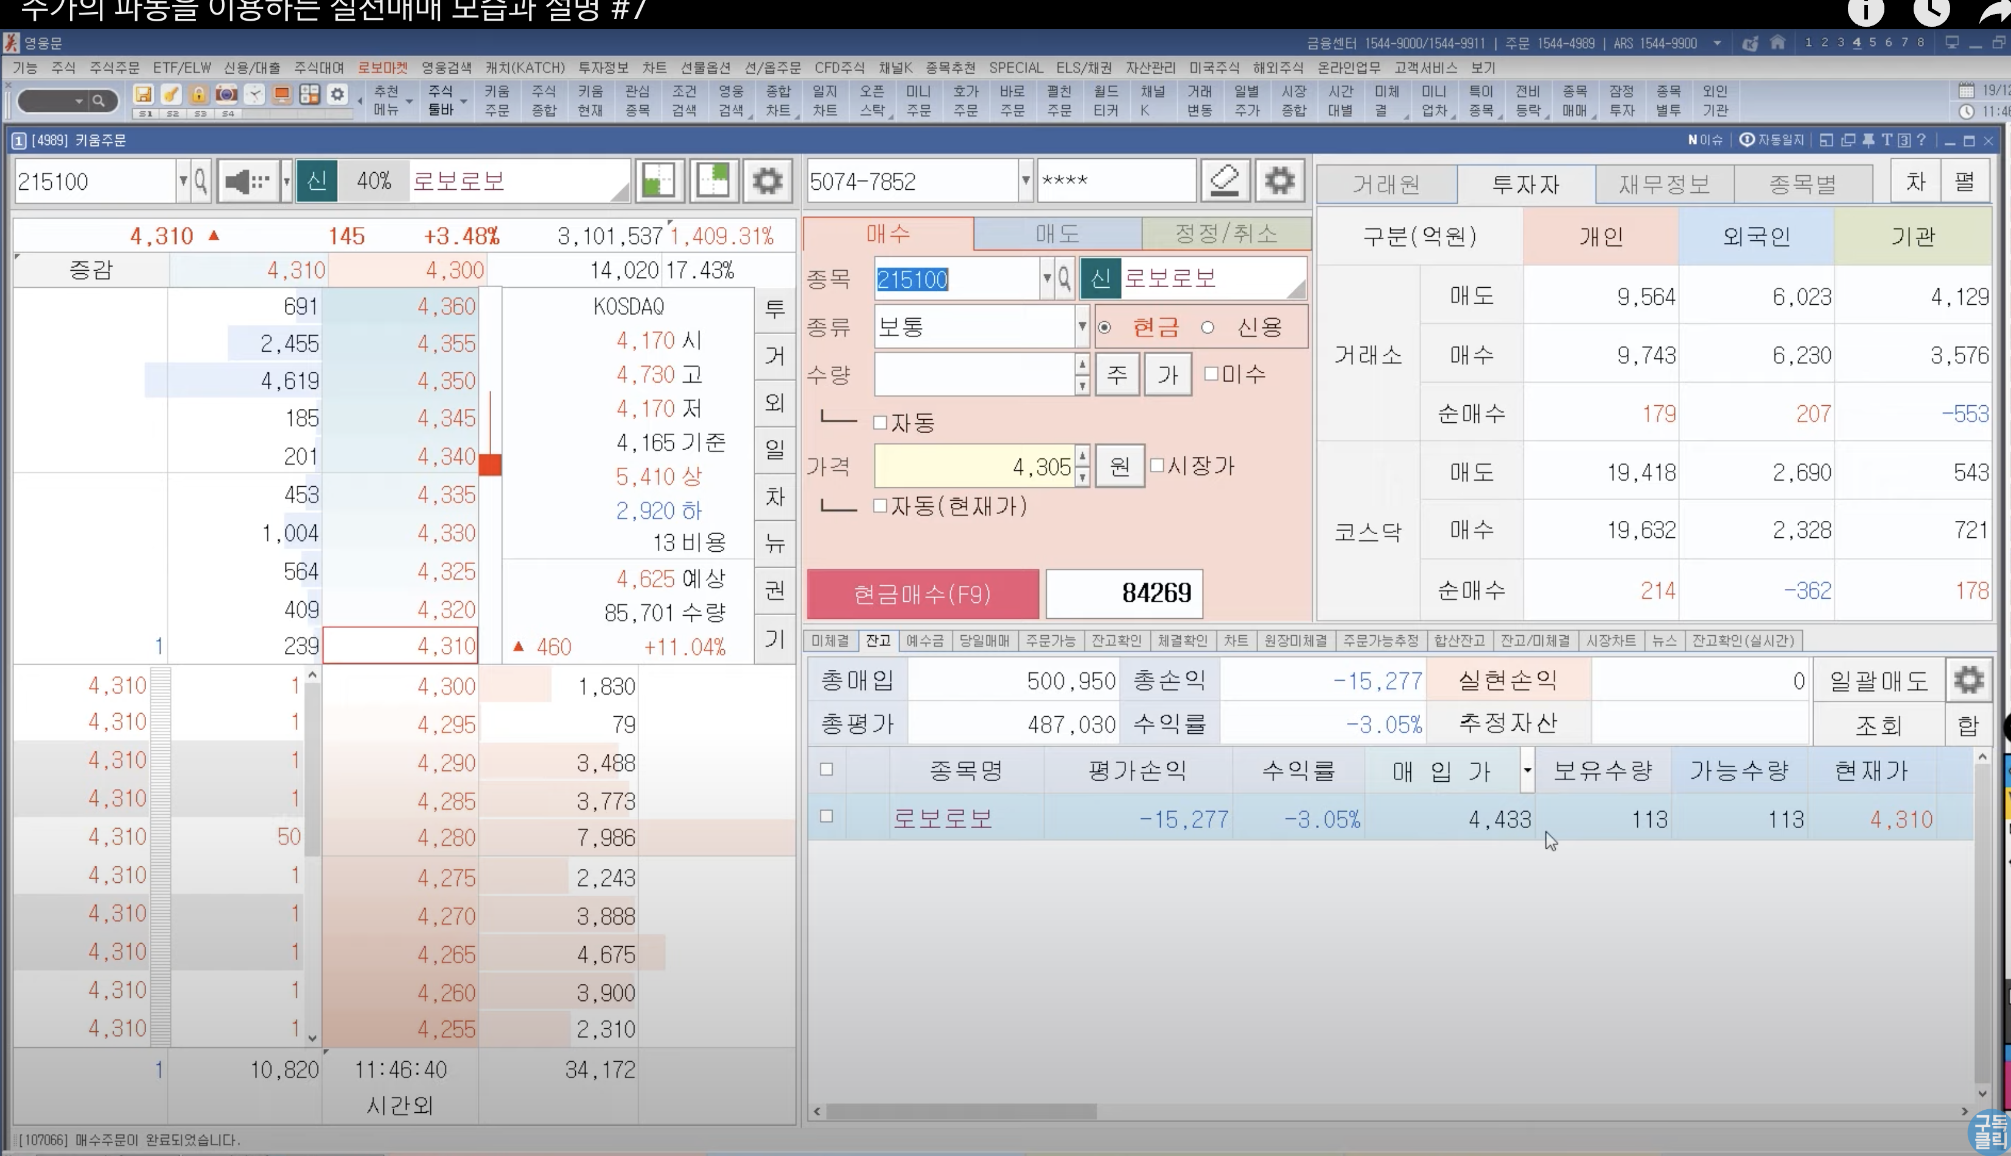The height and width of the screenshot is (1156, 2011).
Task: Open the 매입가 column dropdown arrow
Action: point(1527,770)
